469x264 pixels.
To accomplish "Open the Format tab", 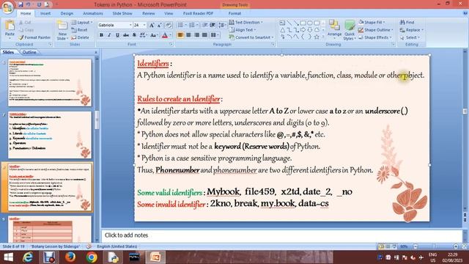I will [234, 13].
